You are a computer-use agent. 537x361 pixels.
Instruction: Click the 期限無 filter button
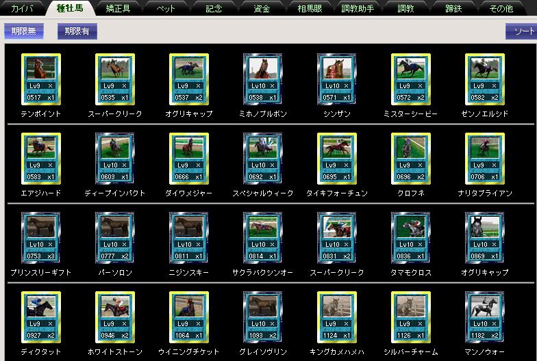coord(24,31)
